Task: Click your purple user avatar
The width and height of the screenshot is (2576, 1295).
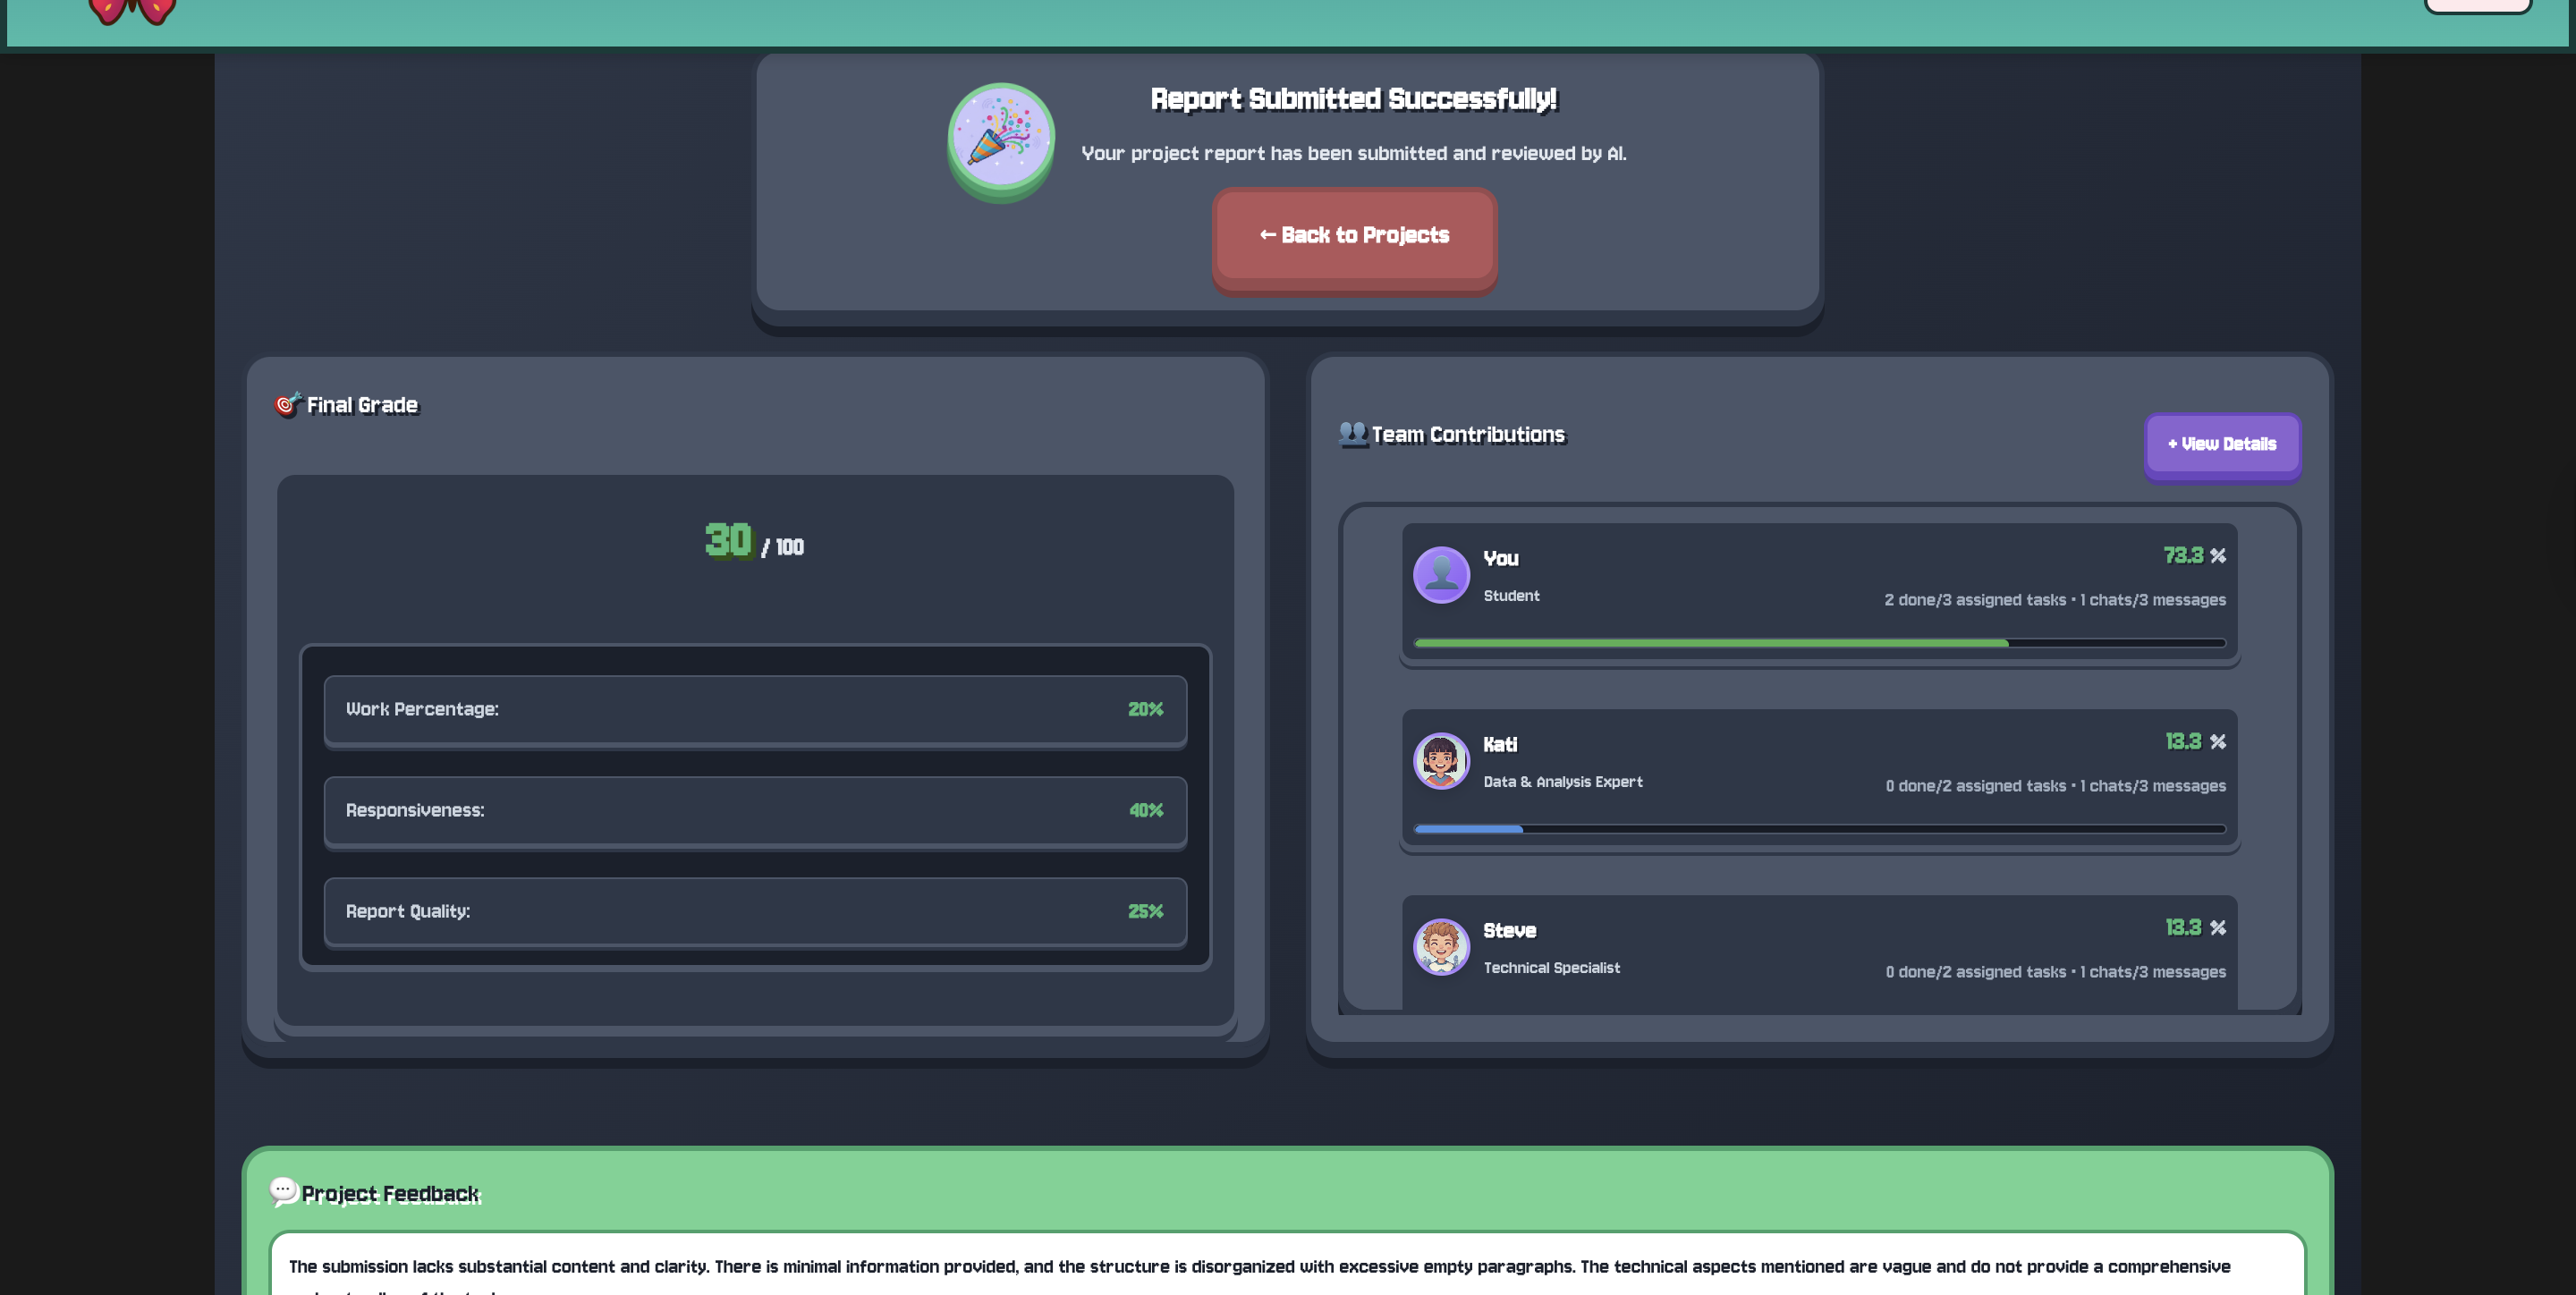Action: (1441, 574)
